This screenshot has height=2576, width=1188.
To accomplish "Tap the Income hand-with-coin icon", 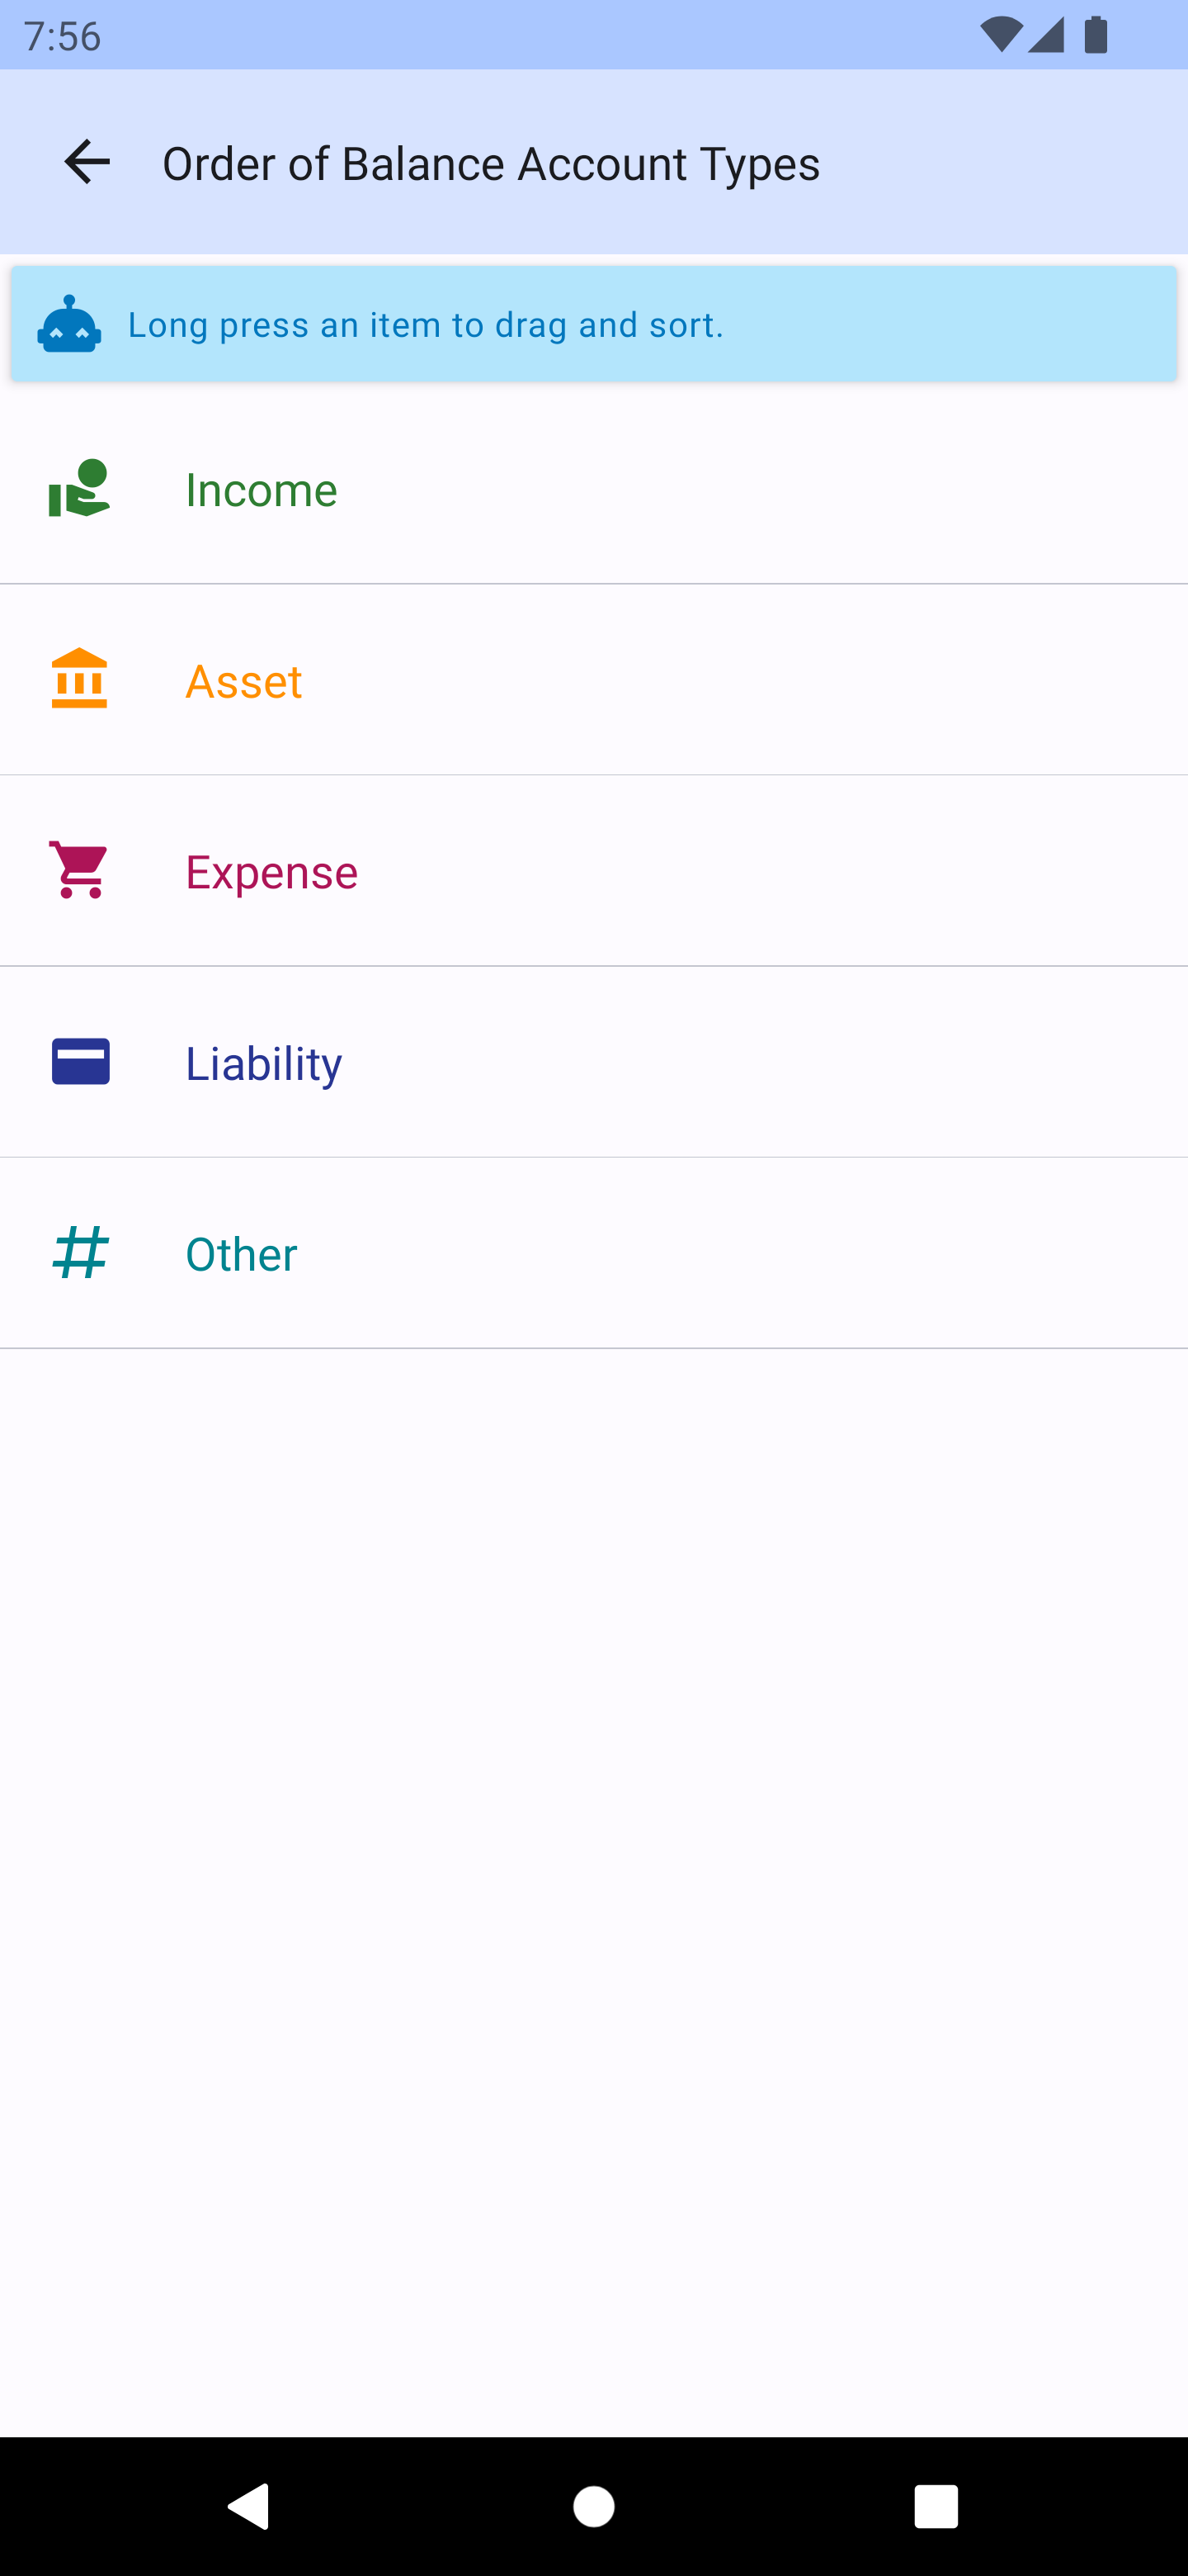I will (79, 489).
